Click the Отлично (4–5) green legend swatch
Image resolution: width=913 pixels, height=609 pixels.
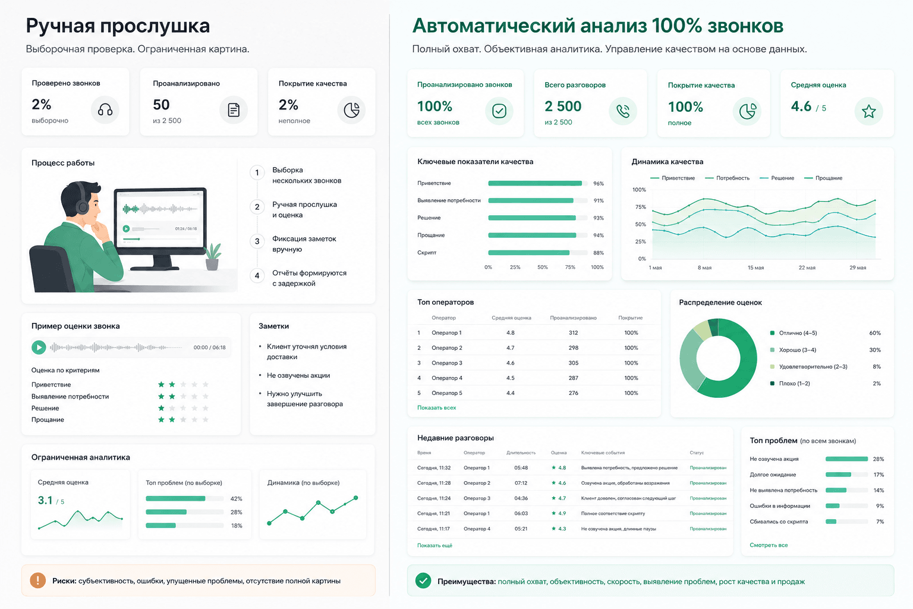coord(772,333)
